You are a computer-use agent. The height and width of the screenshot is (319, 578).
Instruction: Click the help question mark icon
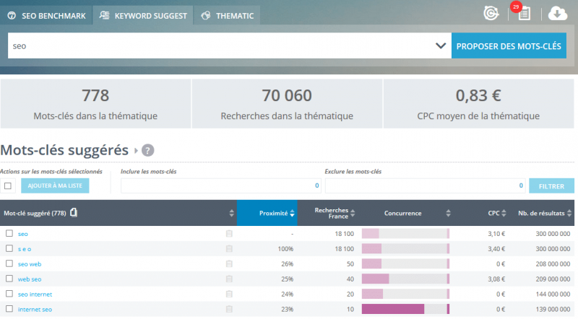pos(147,151)
